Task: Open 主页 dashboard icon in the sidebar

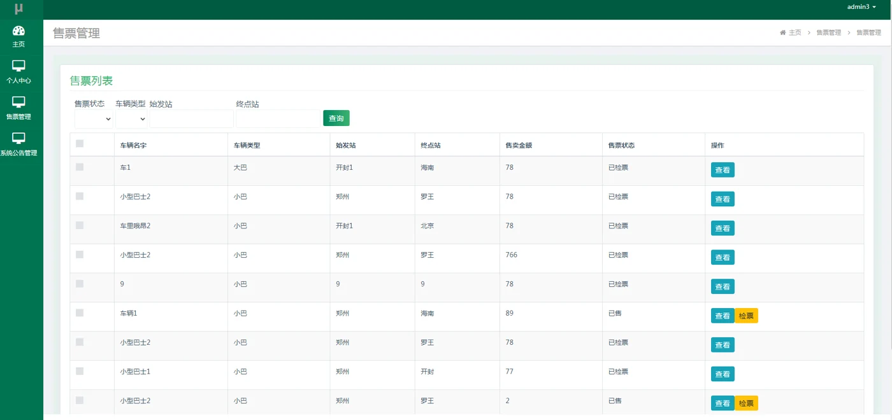Action: (18, 31)
